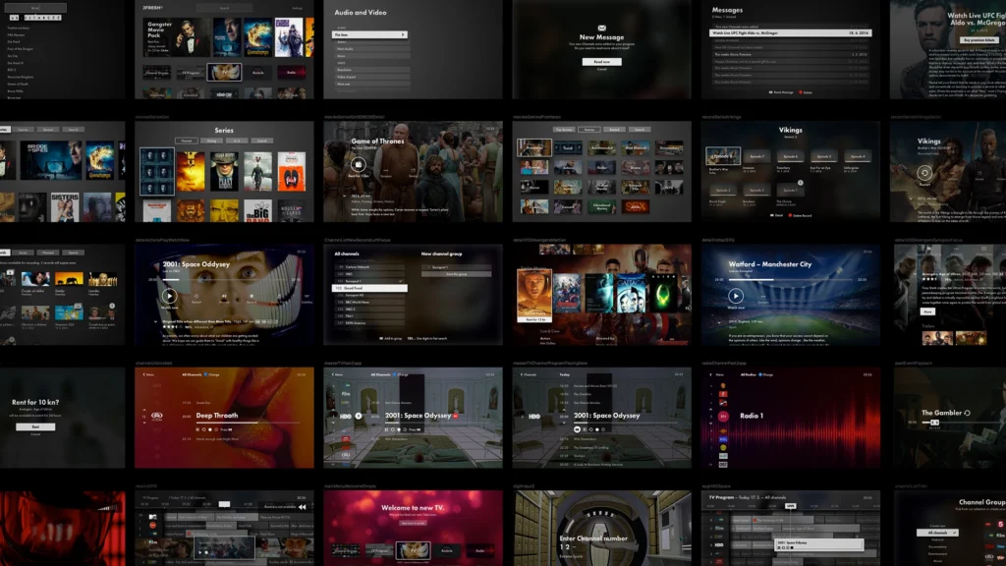Click the Rent button on the Rent for 10 kn prompt
1006x566 pixels.
click(x=35, y=426)
